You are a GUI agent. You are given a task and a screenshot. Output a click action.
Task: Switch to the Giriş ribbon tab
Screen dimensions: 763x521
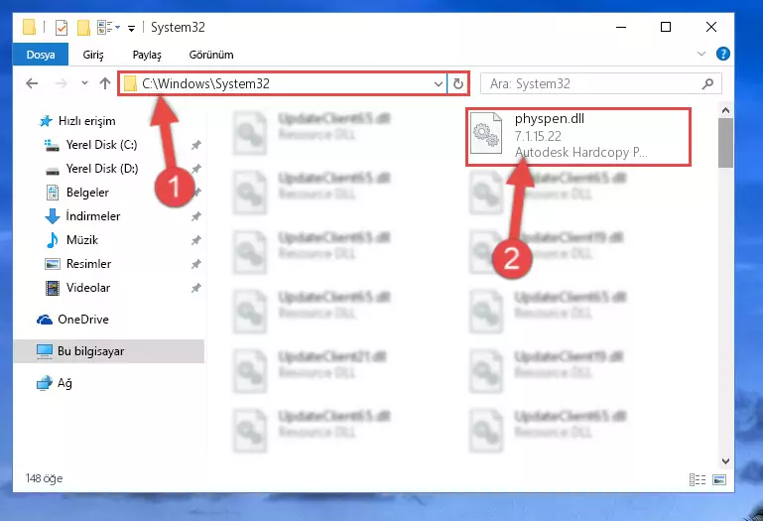93,55
